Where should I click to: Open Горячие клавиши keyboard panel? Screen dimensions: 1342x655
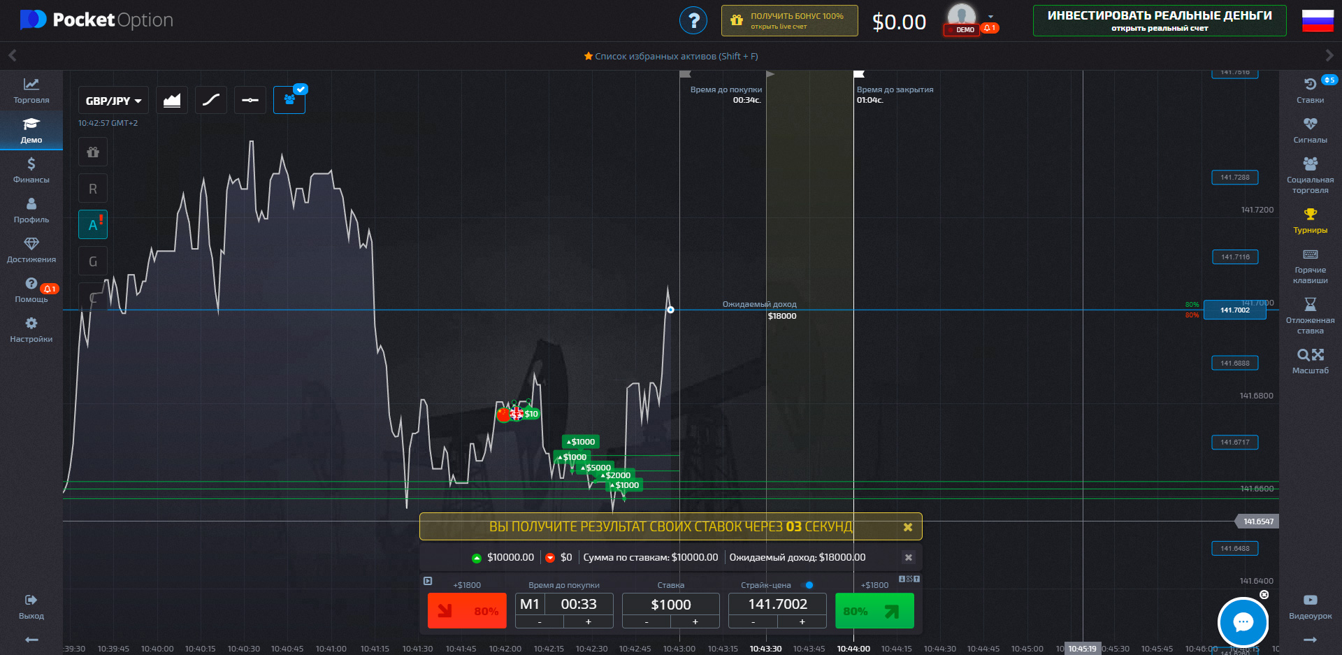(1310, 266)
